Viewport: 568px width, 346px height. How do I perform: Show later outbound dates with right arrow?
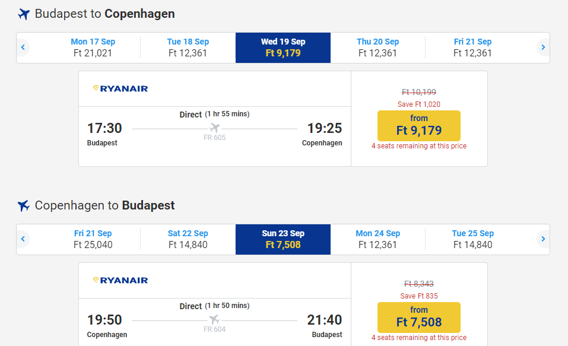click(543, 47)
